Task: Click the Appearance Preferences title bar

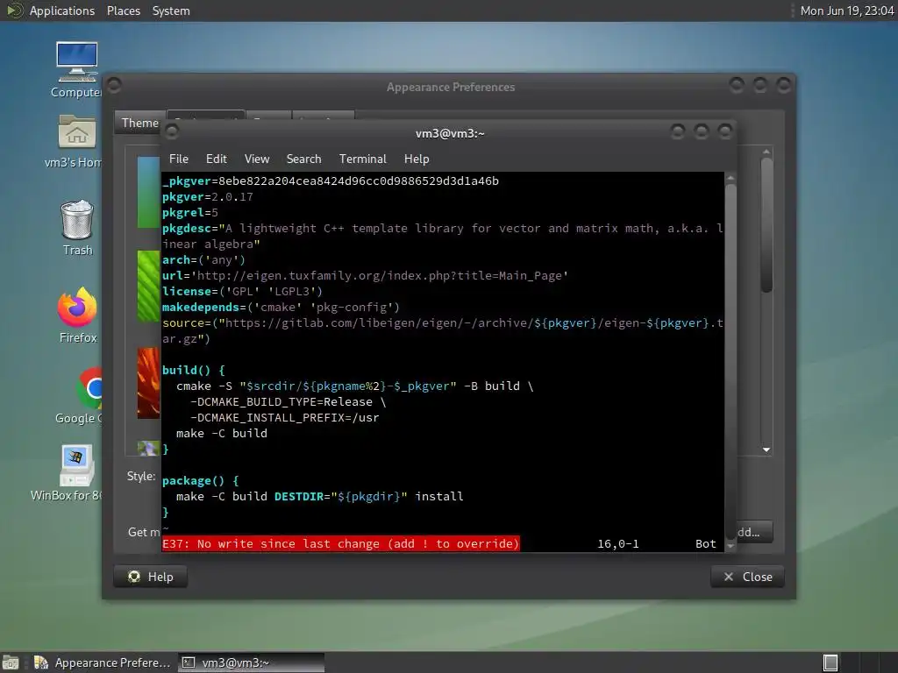Action: pyautogui.click(x=450, y=87)
